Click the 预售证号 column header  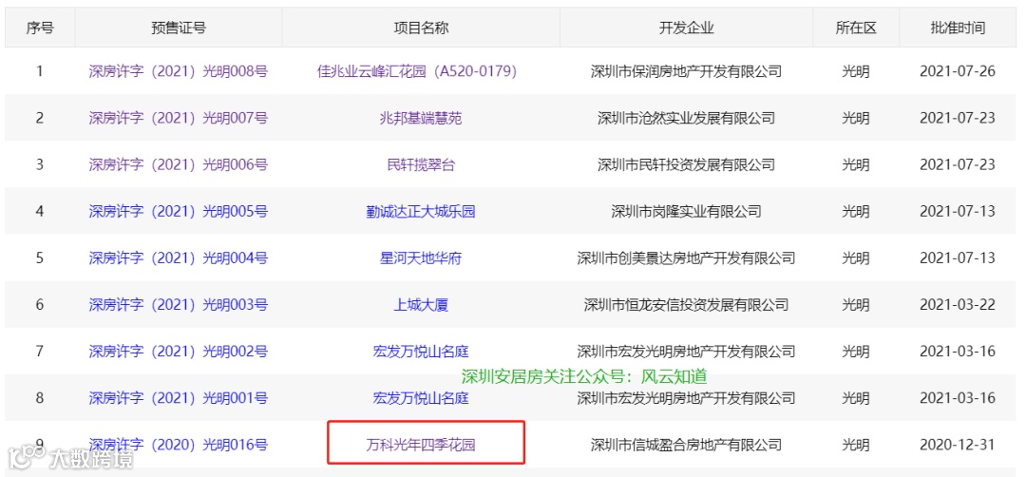click(179, 28)
